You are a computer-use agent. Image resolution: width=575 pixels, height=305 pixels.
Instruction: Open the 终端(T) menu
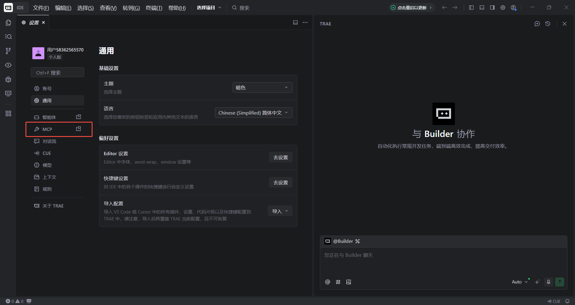[x=154, y=8]
